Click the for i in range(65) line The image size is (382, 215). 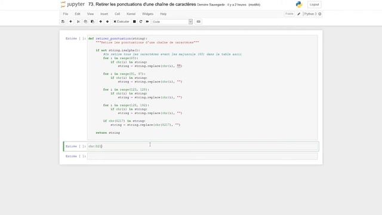point(121,58)
